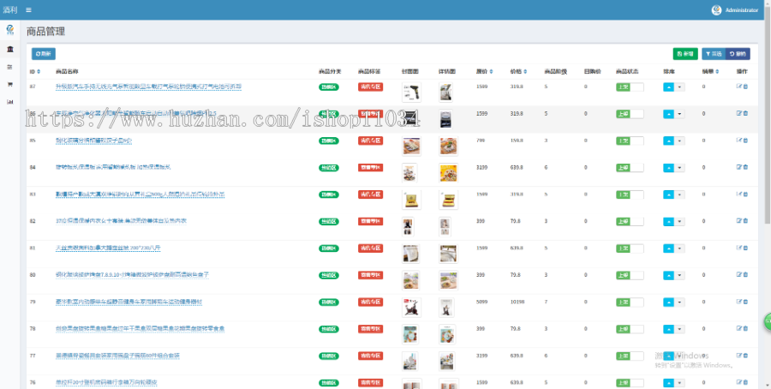The width and height of the screenshot is (771, 389).
Task: Open sort dropdown arrow for product 86
Action: coord(679,114)
